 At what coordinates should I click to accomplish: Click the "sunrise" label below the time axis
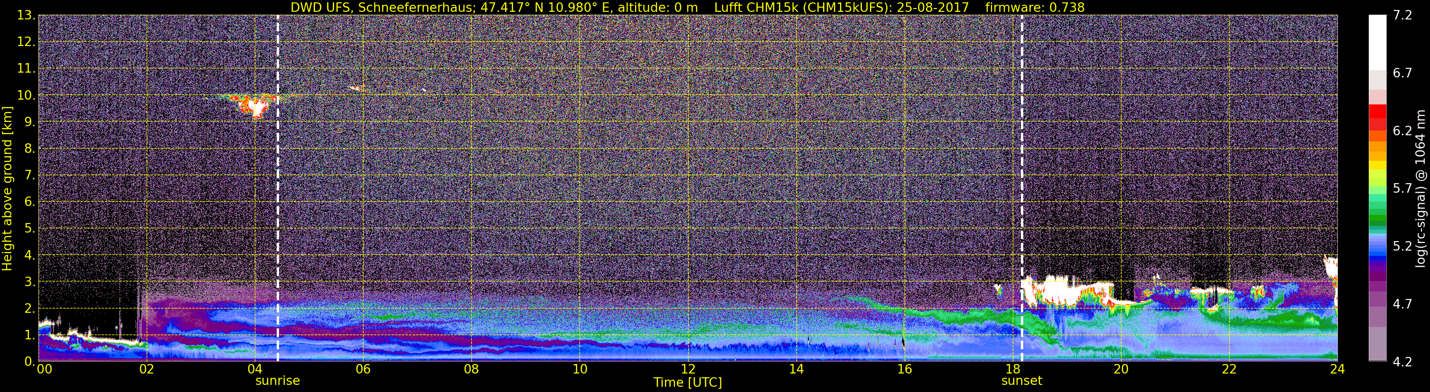(278, 381)
